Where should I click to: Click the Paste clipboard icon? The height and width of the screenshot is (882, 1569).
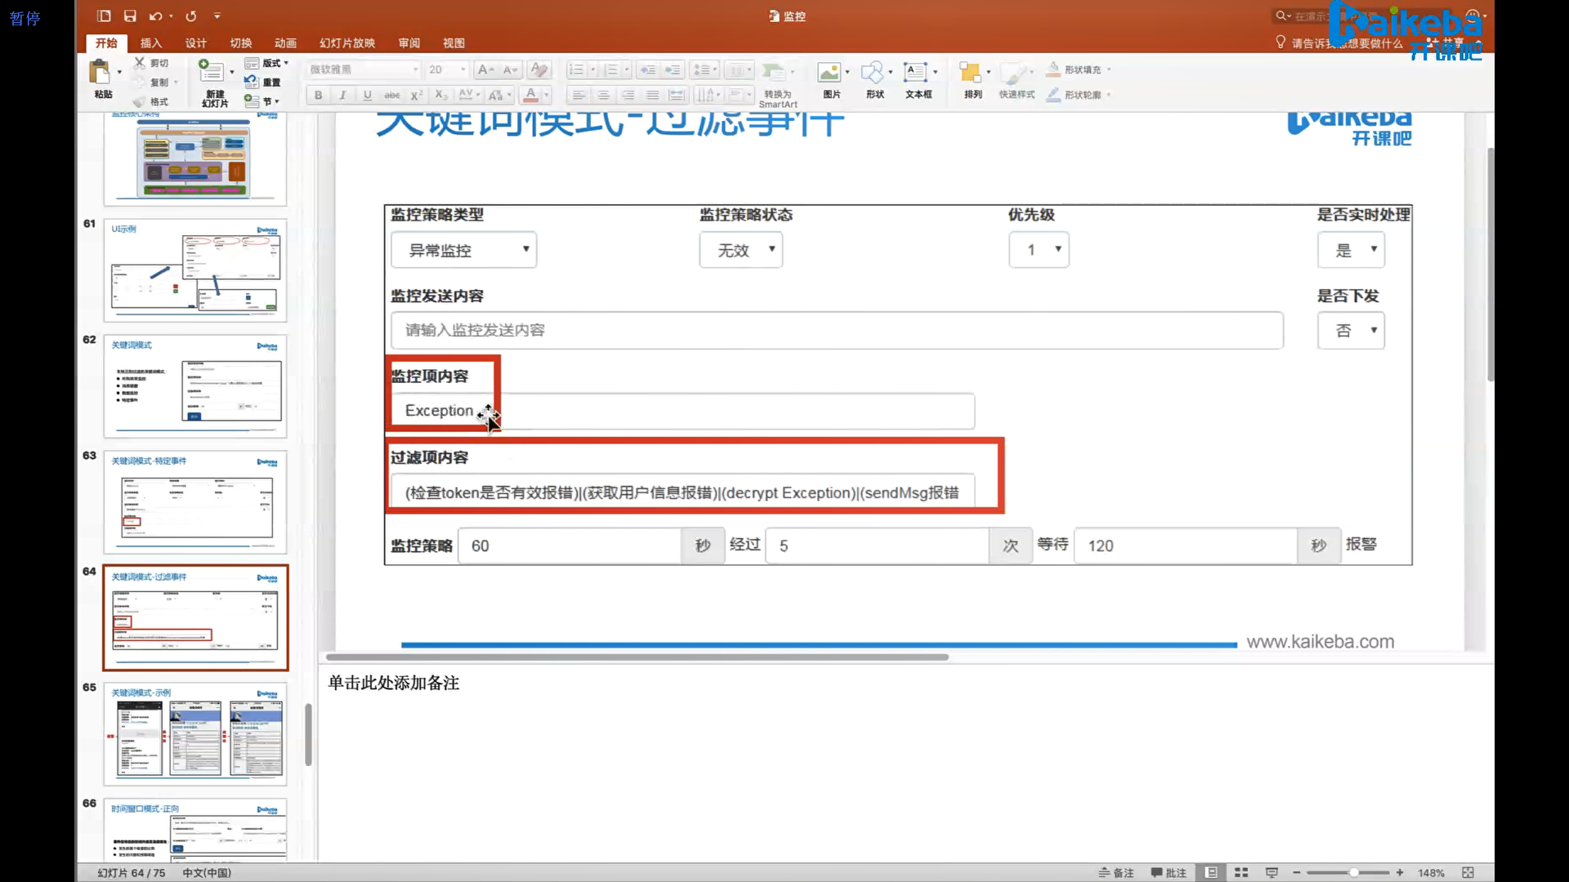101,73
